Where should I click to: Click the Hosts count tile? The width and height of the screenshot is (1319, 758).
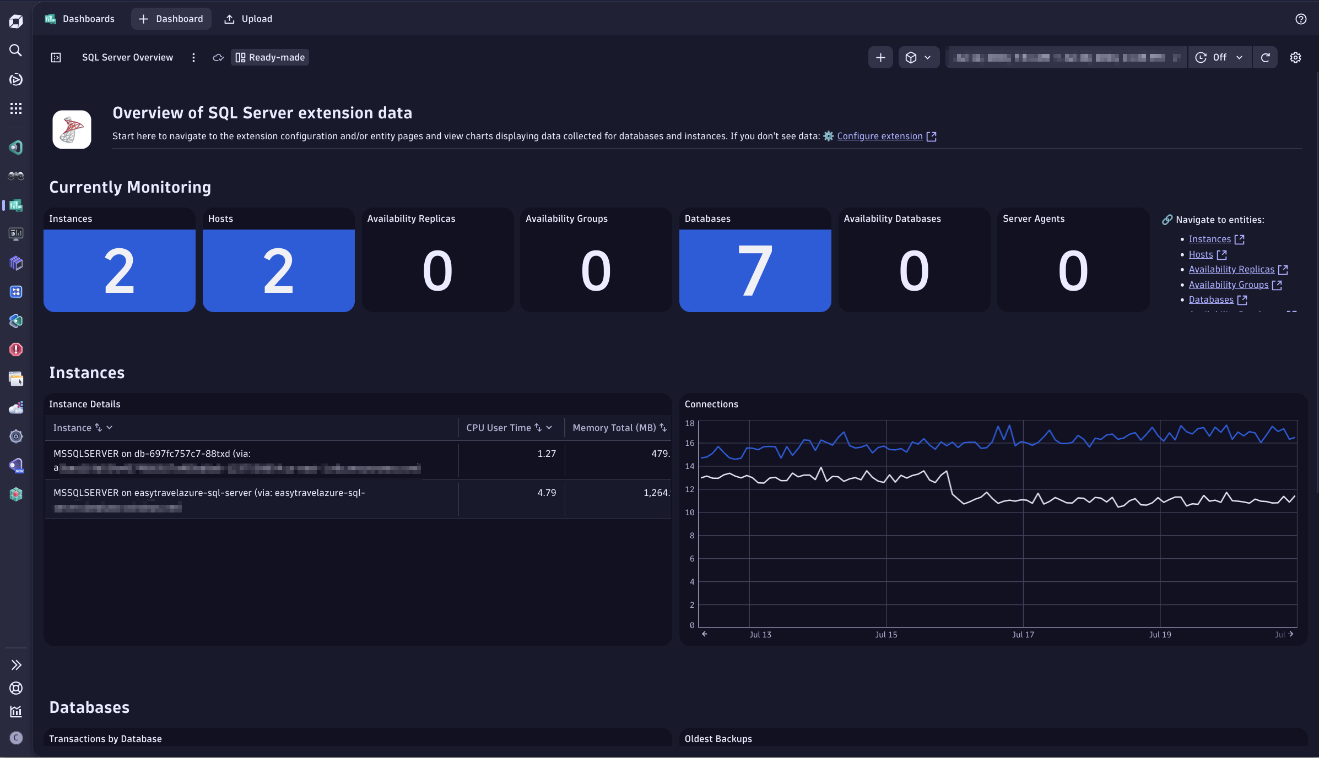279,260
